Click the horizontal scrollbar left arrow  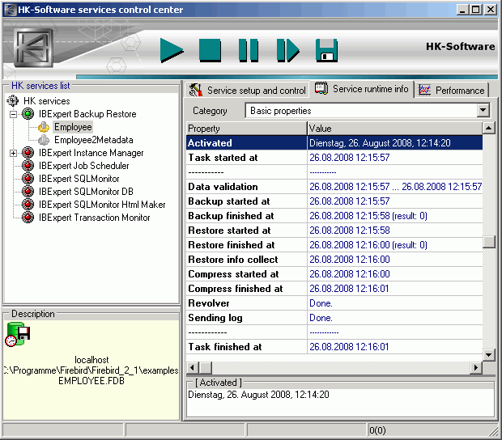[192, 367]
